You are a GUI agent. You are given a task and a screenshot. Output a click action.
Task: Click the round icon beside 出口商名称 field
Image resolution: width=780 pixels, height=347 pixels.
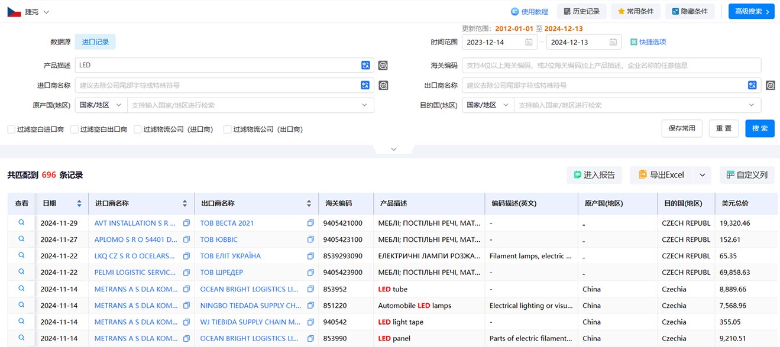coord(771,85)
